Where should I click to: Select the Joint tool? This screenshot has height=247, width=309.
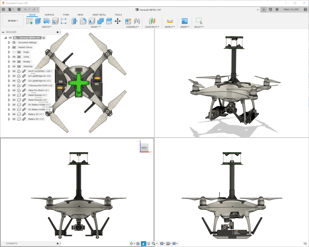pyautogui.click(x=137, y=21)
